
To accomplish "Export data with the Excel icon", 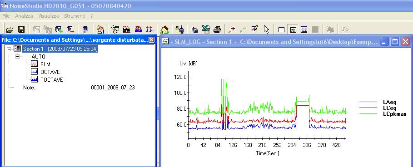I will [206, 29].
